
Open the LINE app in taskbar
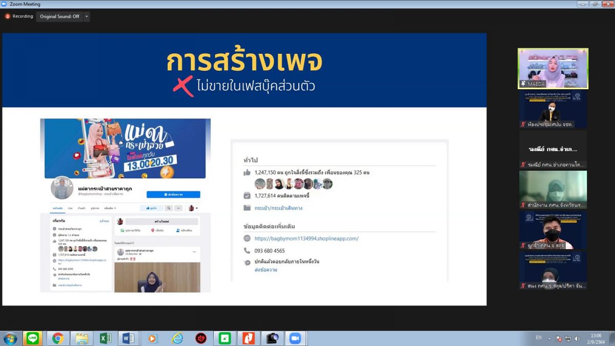point(33,338)
